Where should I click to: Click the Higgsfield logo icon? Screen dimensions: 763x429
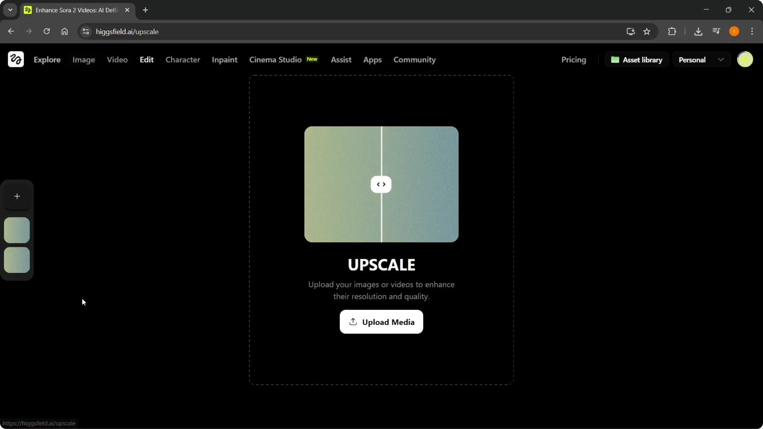[15, 59]
